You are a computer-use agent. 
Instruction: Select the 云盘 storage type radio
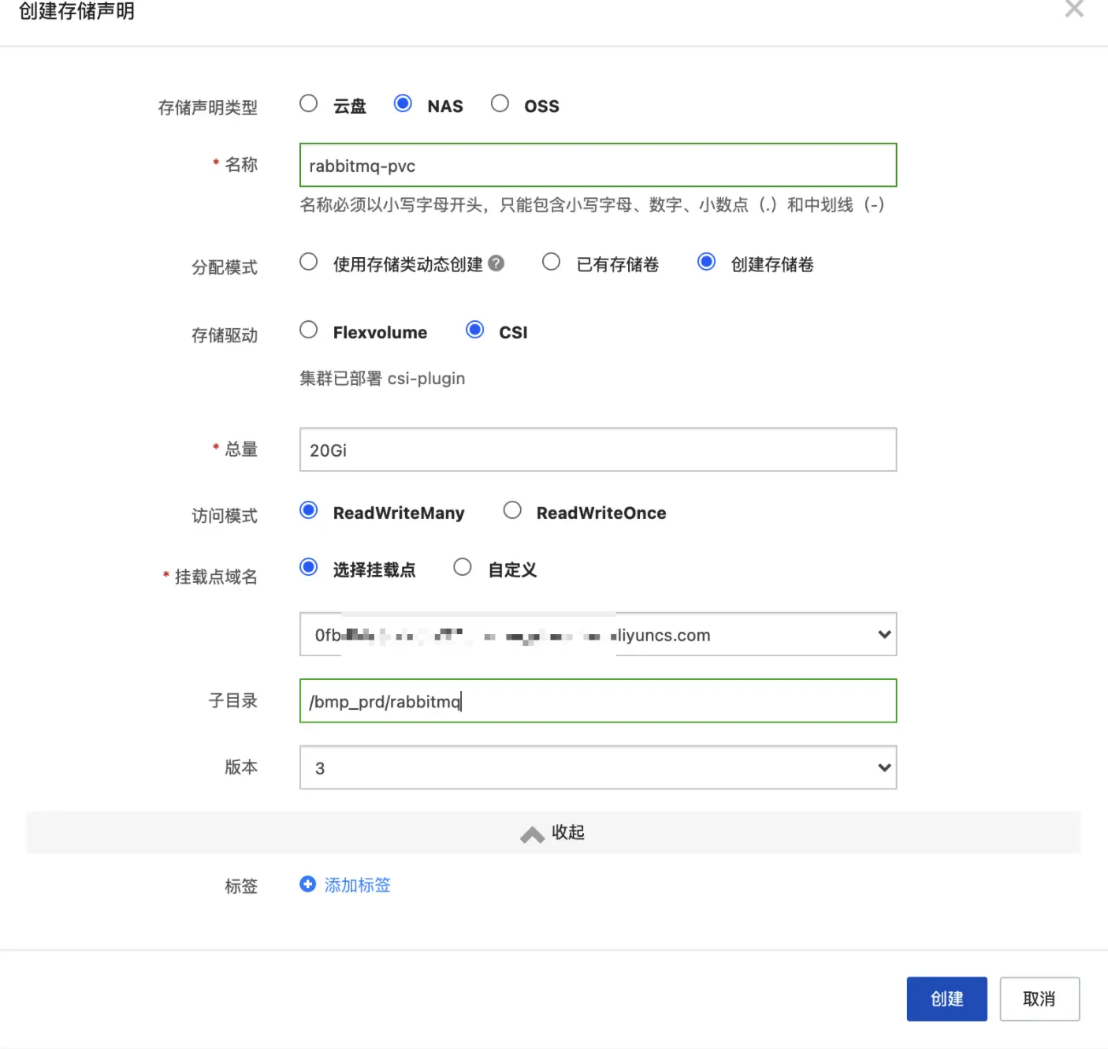308,103
